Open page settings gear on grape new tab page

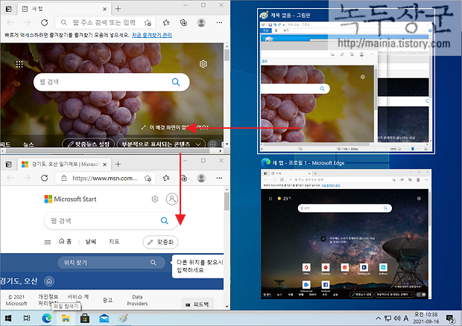(203, 64)
